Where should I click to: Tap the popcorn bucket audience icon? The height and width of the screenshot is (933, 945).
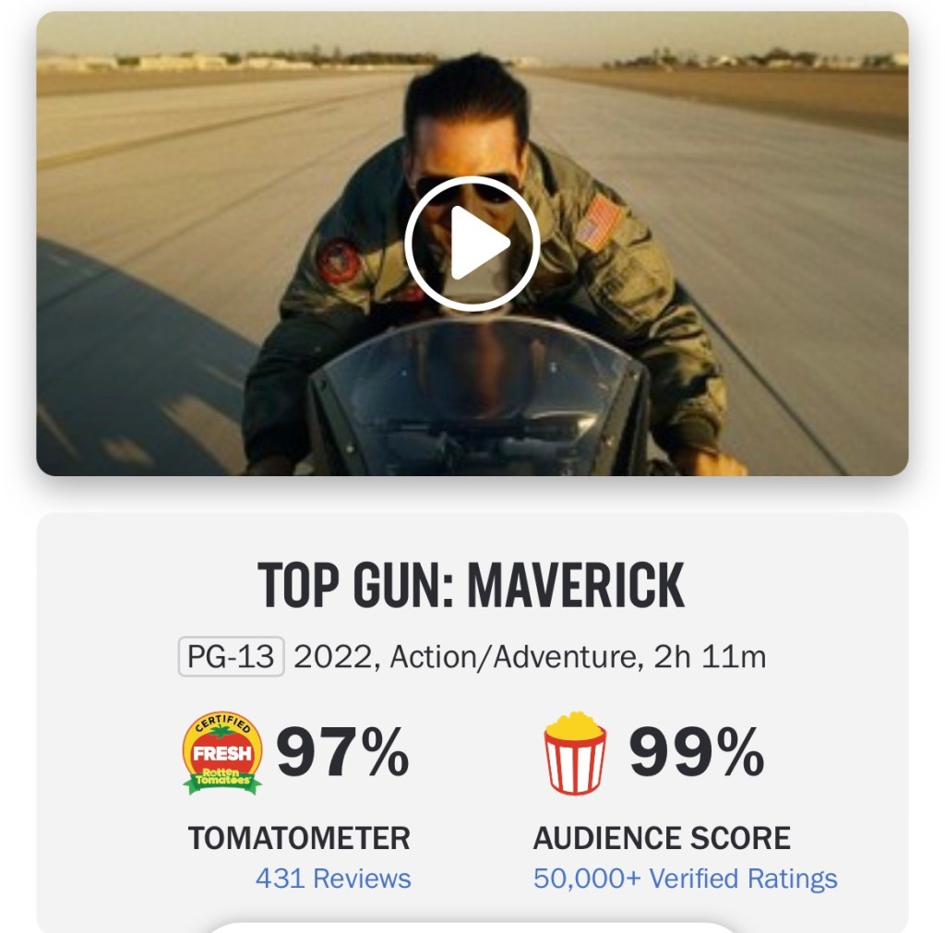[576, 753]
